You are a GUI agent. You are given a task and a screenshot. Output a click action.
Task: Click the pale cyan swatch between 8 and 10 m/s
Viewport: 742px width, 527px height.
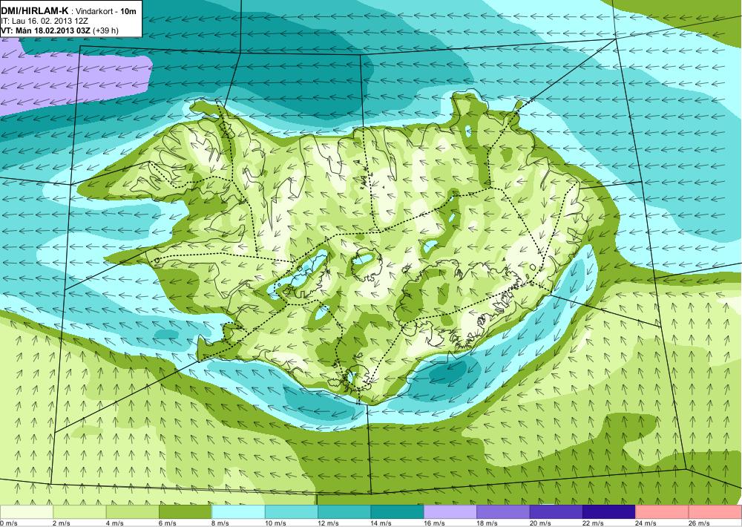tap(238, 512)
